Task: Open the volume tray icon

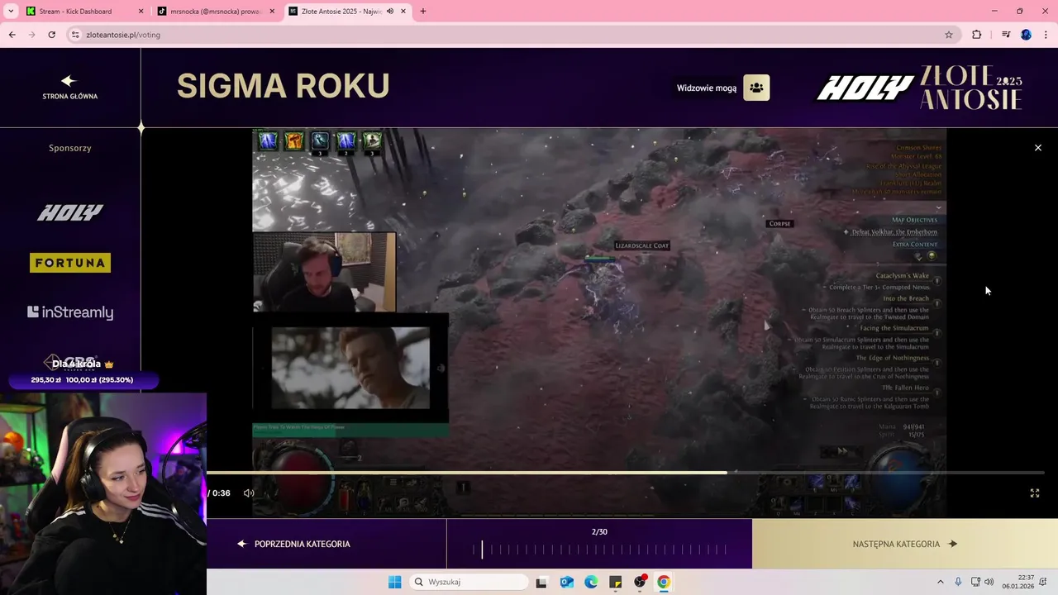Action: point(989,582)
